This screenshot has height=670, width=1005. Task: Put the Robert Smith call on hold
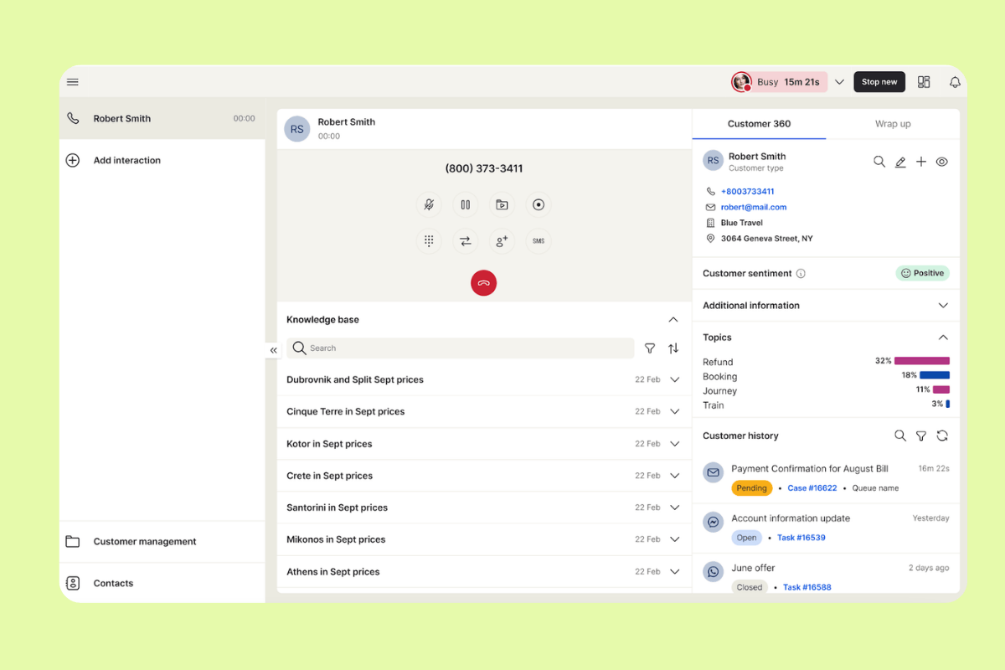click(x=465, y=204)
